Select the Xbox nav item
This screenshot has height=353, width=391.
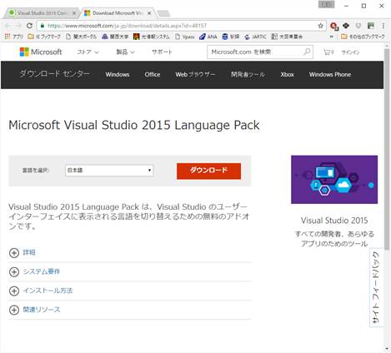[x=287, y=74]
